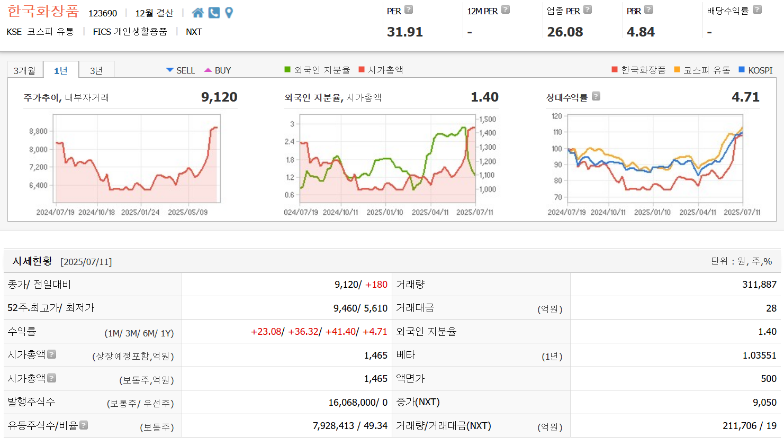
Task: Open help icon next to 상대수익률
Action: click(x=596, y=96)
